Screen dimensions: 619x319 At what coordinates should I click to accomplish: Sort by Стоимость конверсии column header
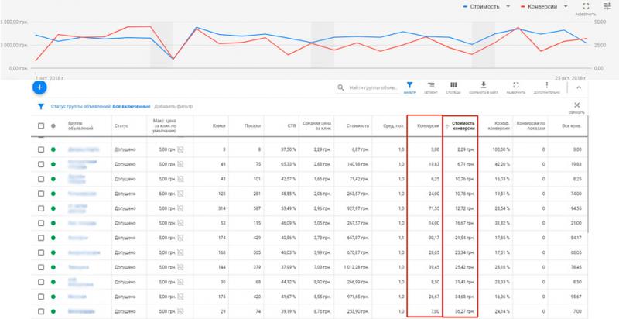[x=463, y=126]
